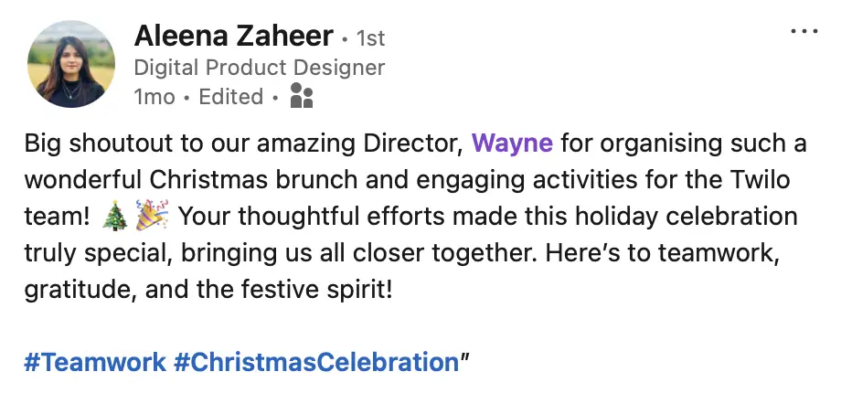The width and height of the screenshot is (852, 393).
Task: Click the Digital Product Designer headline
Action: click(x=259, y=68)
